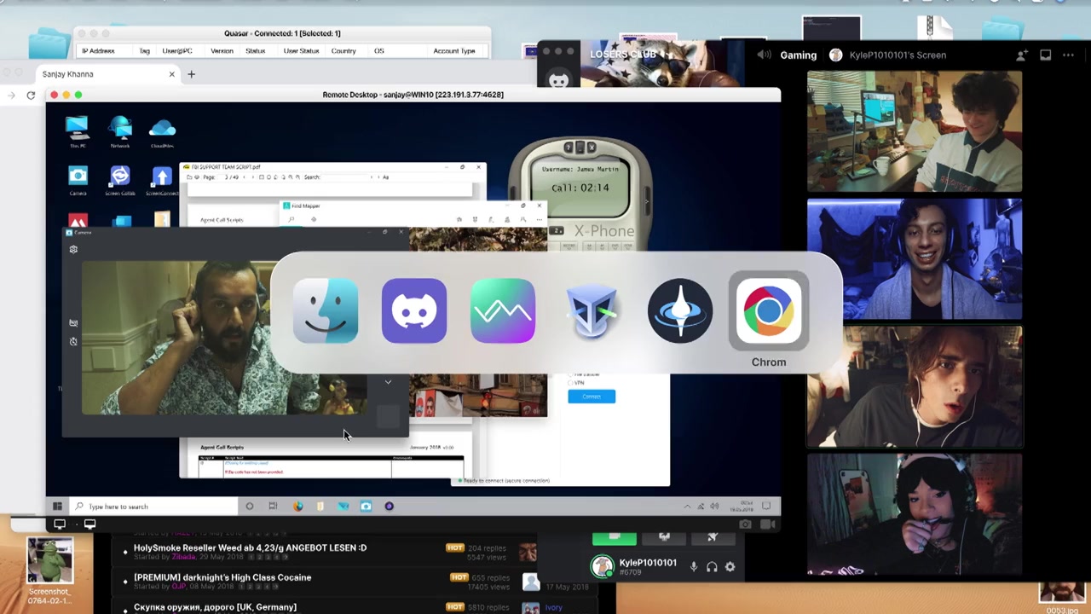Viewport: 1091px width, 614px height.
Task: Sort Quasar list by IP Address column
Action: [x=98, y=51]
